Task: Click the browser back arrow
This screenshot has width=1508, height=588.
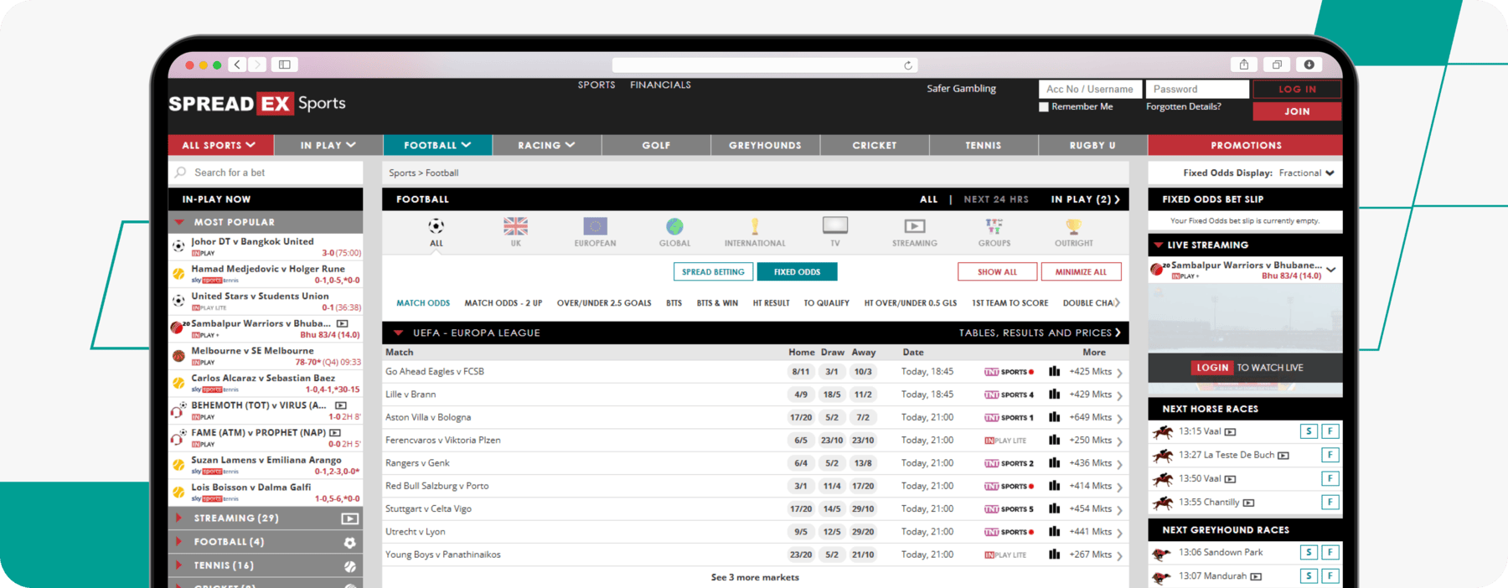Action: [x=238, y=64]
